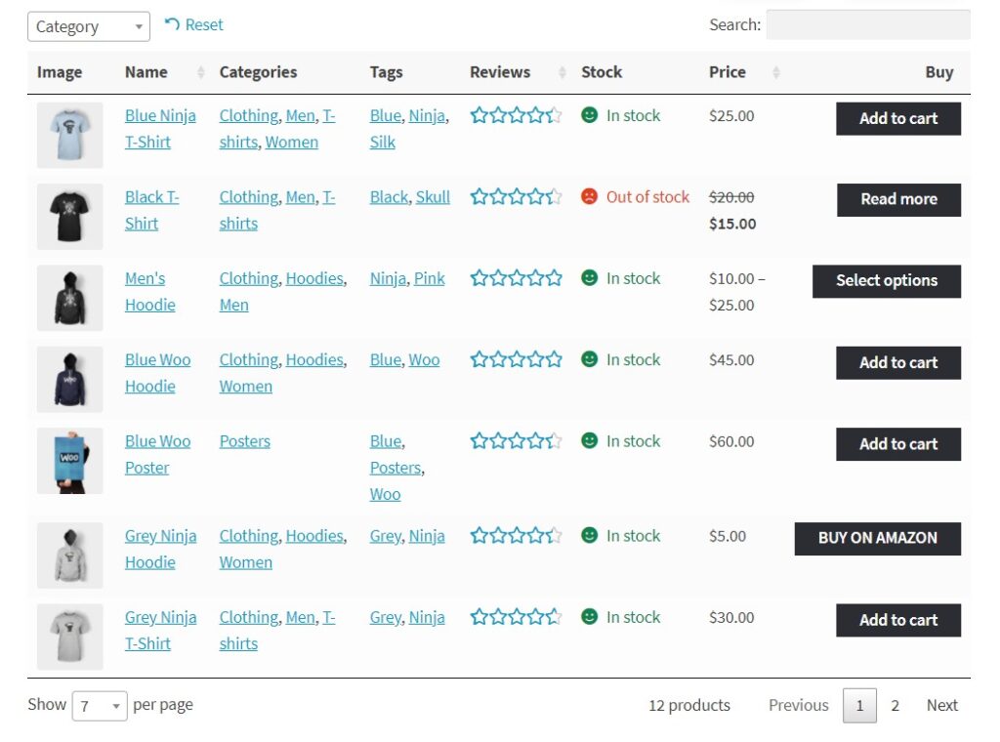Click Next to view more products

pos(941,704)
